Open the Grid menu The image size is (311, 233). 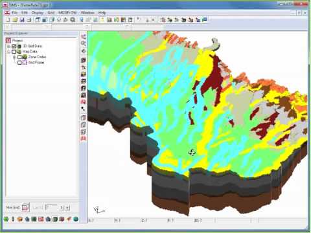point(51,13)
